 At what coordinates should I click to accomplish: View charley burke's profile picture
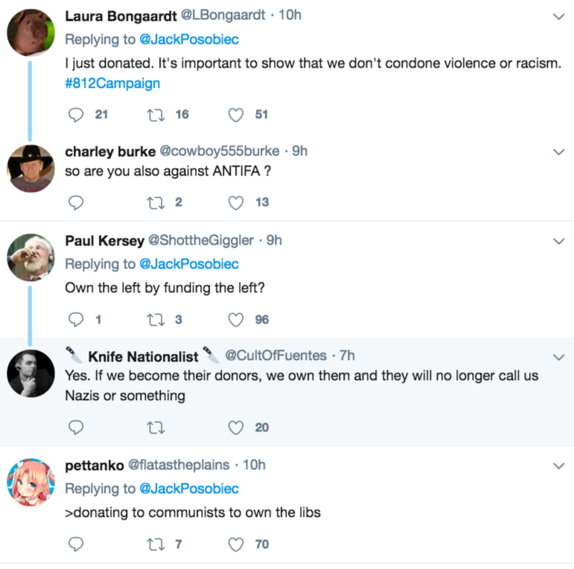point(31,168)
